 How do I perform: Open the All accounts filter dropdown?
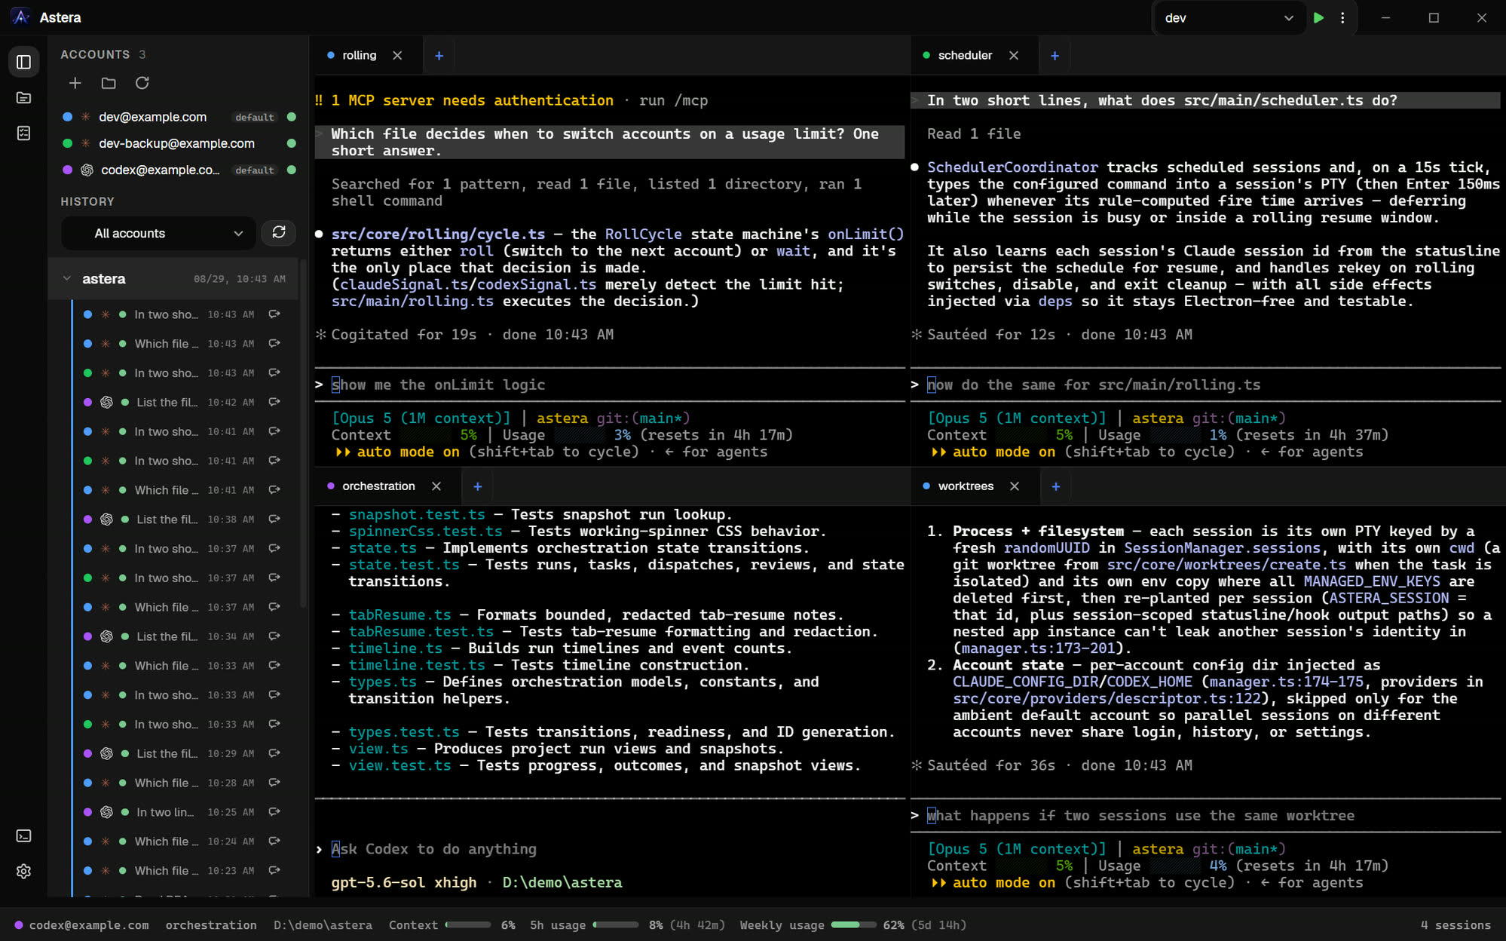(x=158, y=233)
